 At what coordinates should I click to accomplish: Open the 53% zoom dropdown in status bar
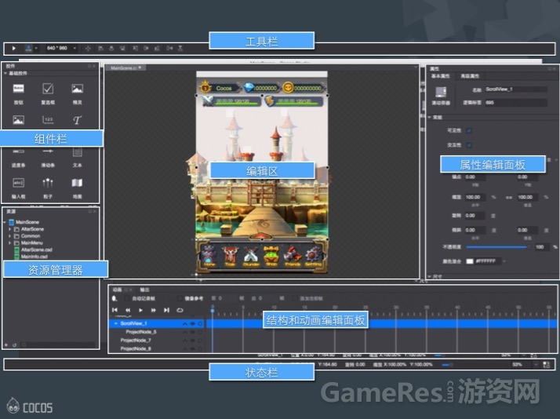536,365
